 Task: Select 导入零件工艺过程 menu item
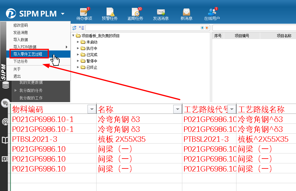(x=28, y=54)
